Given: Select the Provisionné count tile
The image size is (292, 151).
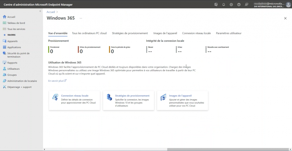Looking at the screenshot, I should click(x=54, y=49).
